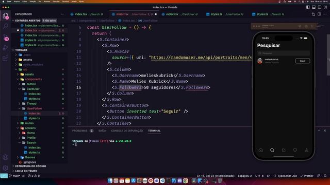Switch to styles.ts UserFollow editor tab
The width and height of the screenshot is (330, 185).
[227, 14]
